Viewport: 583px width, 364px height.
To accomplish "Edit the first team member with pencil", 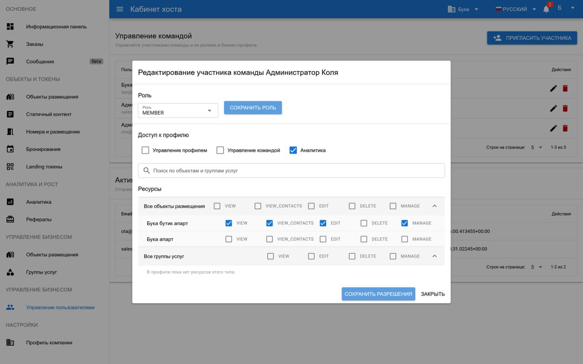I will [553, 88].
